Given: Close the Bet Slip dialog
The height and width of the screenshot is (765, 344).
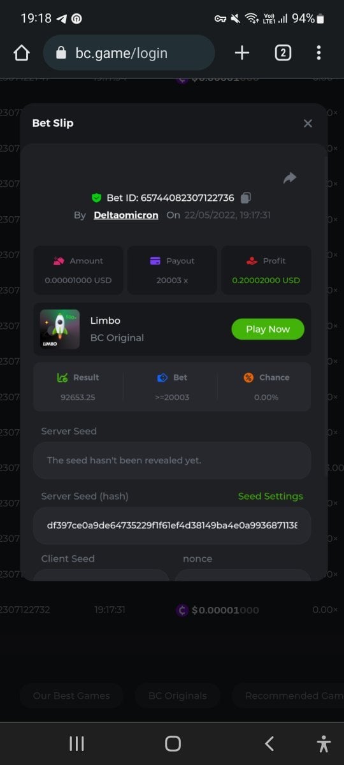Looking at the screenshot, I should click(x=308, y=123).
